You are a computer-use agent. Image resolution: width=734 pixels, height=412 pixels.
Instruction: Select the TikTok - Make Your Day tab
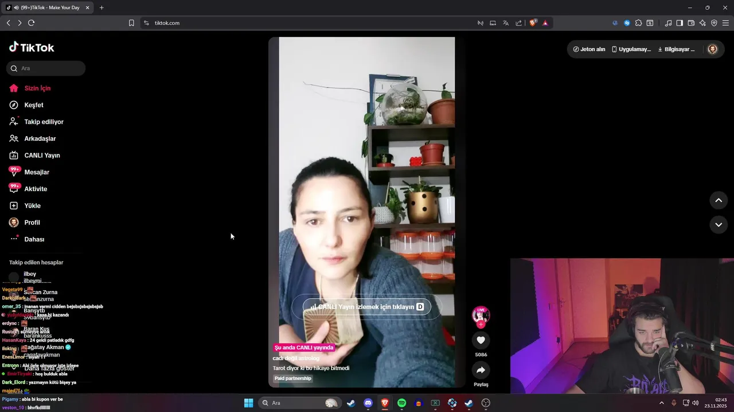click(48, 7)
